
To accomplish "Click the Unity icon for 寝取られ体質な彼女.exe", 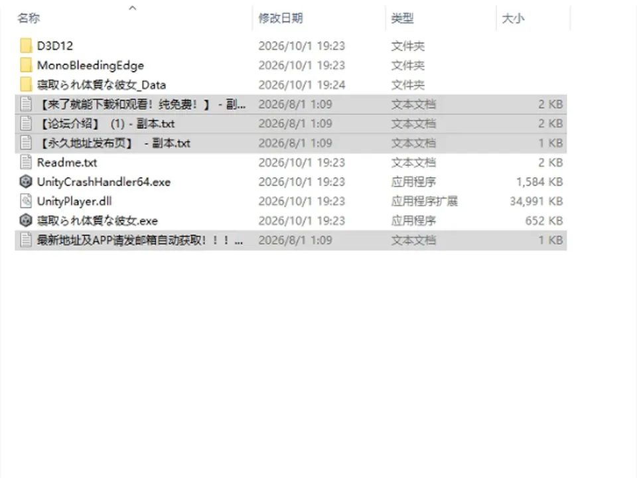I will pos(26,220).
